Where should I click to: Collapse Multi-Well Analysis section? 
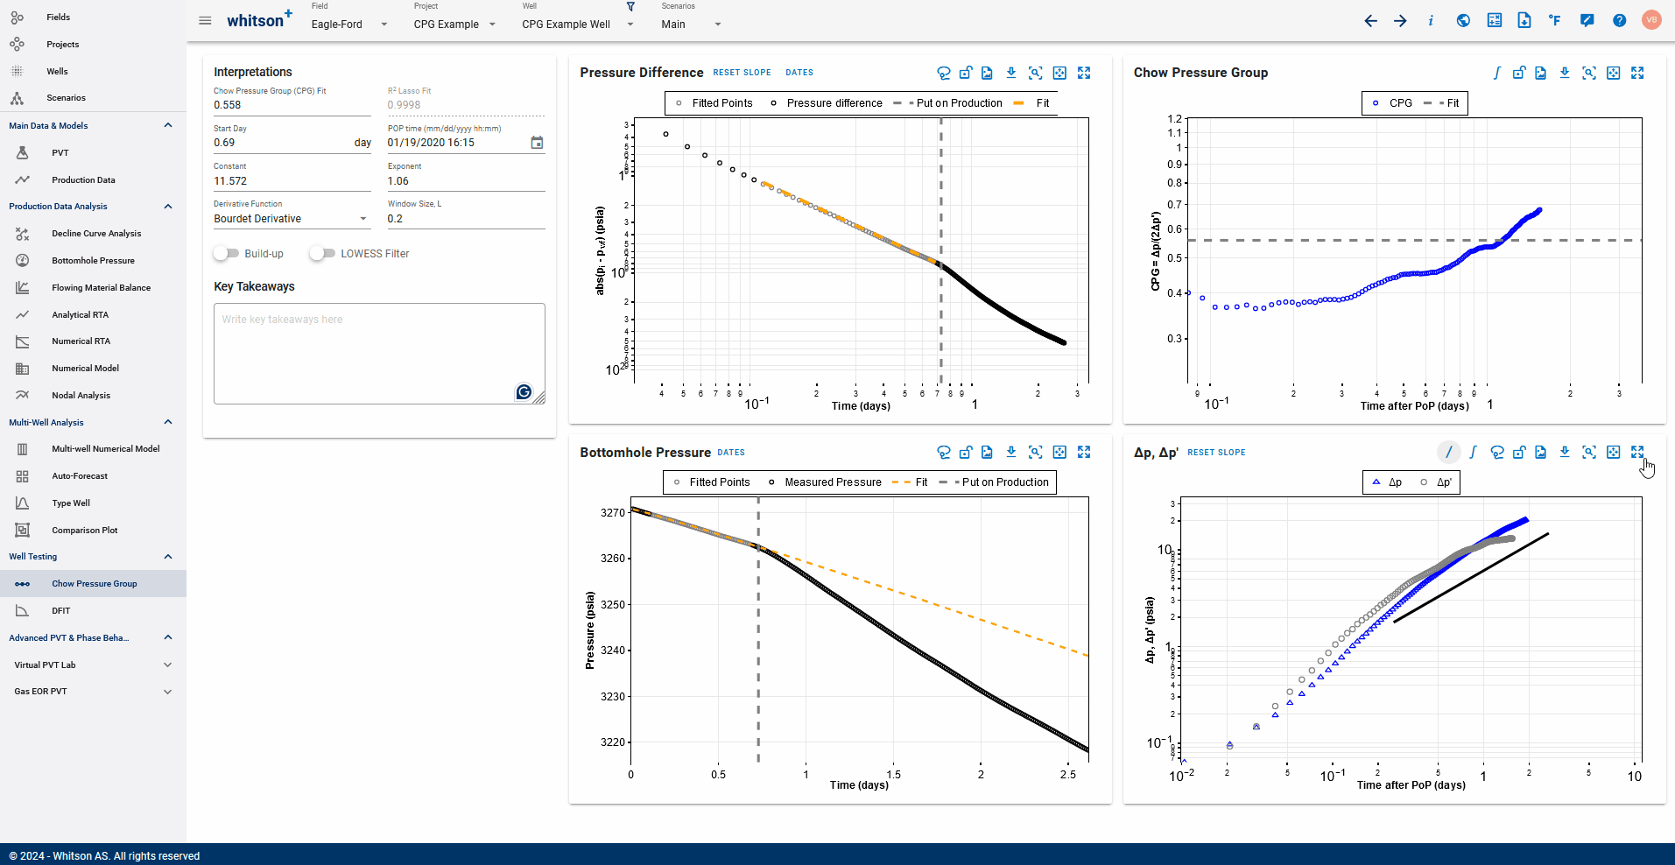click(x=168, y=422)
